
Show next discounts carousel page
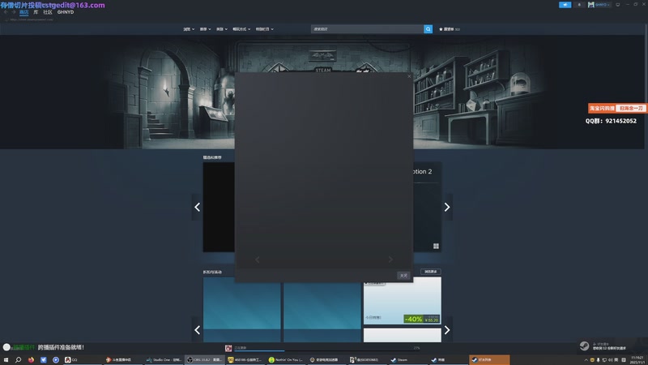point(447,330)
